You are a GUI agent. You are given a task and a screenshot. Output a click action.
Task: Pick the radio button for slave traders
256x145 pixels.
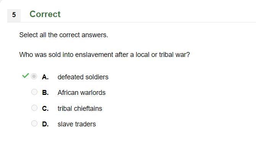[x=34, y=123]
